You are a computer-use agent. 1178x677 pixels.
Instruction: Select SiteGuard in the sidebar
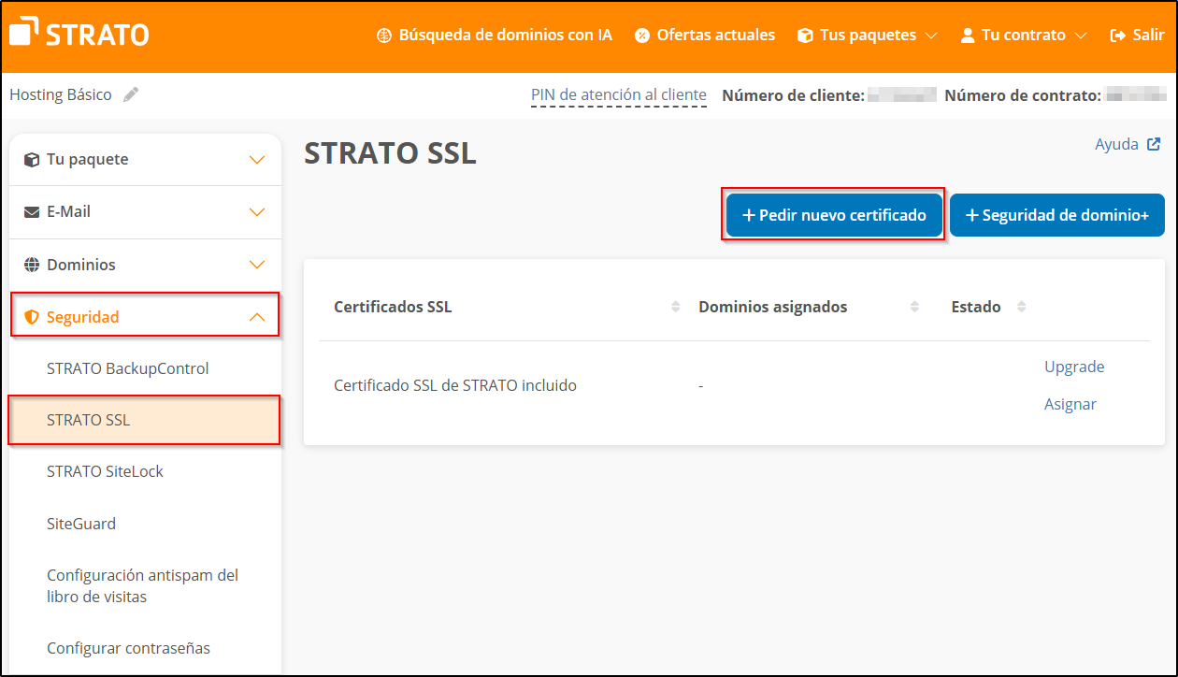click(x=81, y=523)
